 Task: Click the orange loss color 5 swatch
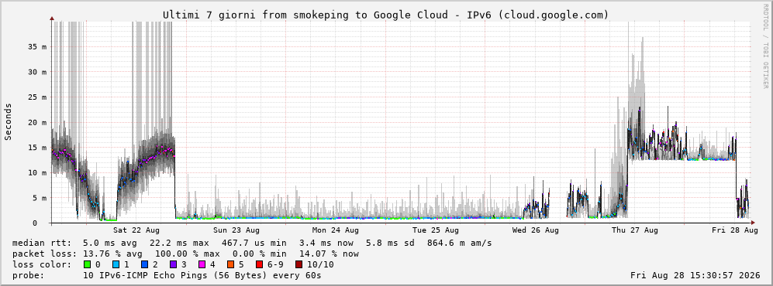click(x=230, y=265)
